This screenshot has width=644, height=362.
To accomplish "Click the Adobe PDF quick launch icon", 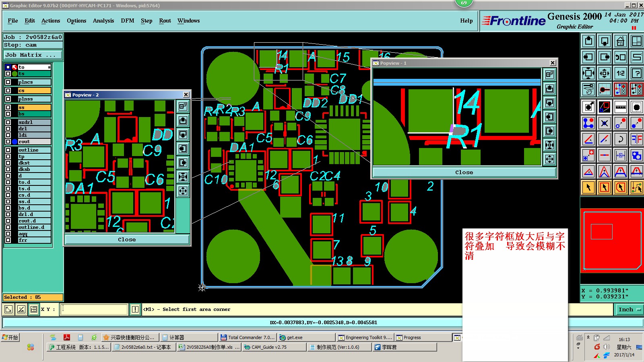I will (67, 337).
